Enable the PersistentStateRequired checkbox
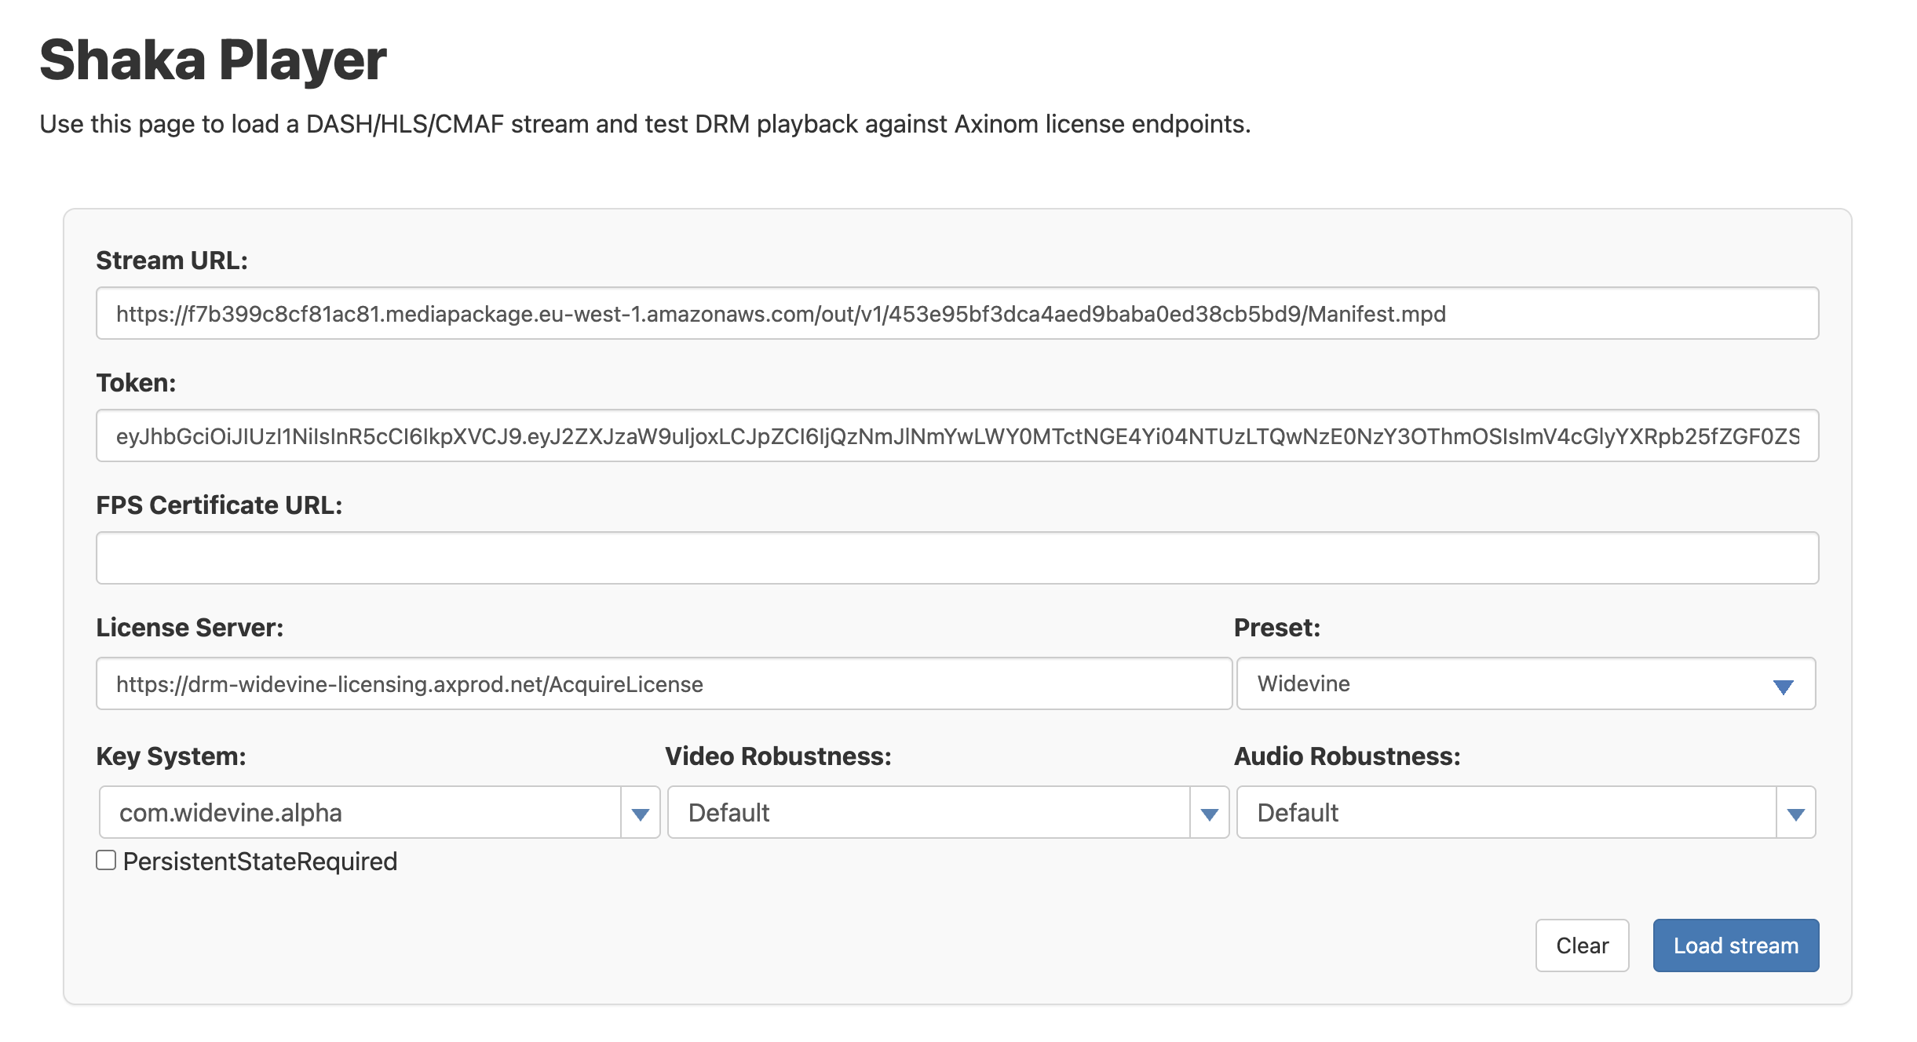 [106, 861]
